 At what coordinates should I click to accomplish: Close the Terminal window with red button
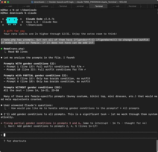coord(2,2)
